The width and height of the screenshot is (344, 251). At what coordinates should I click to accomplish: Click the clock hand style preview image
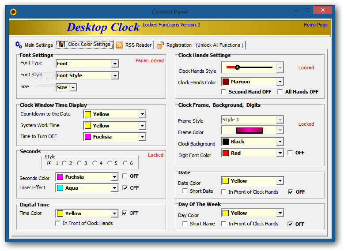click(249, 67)
